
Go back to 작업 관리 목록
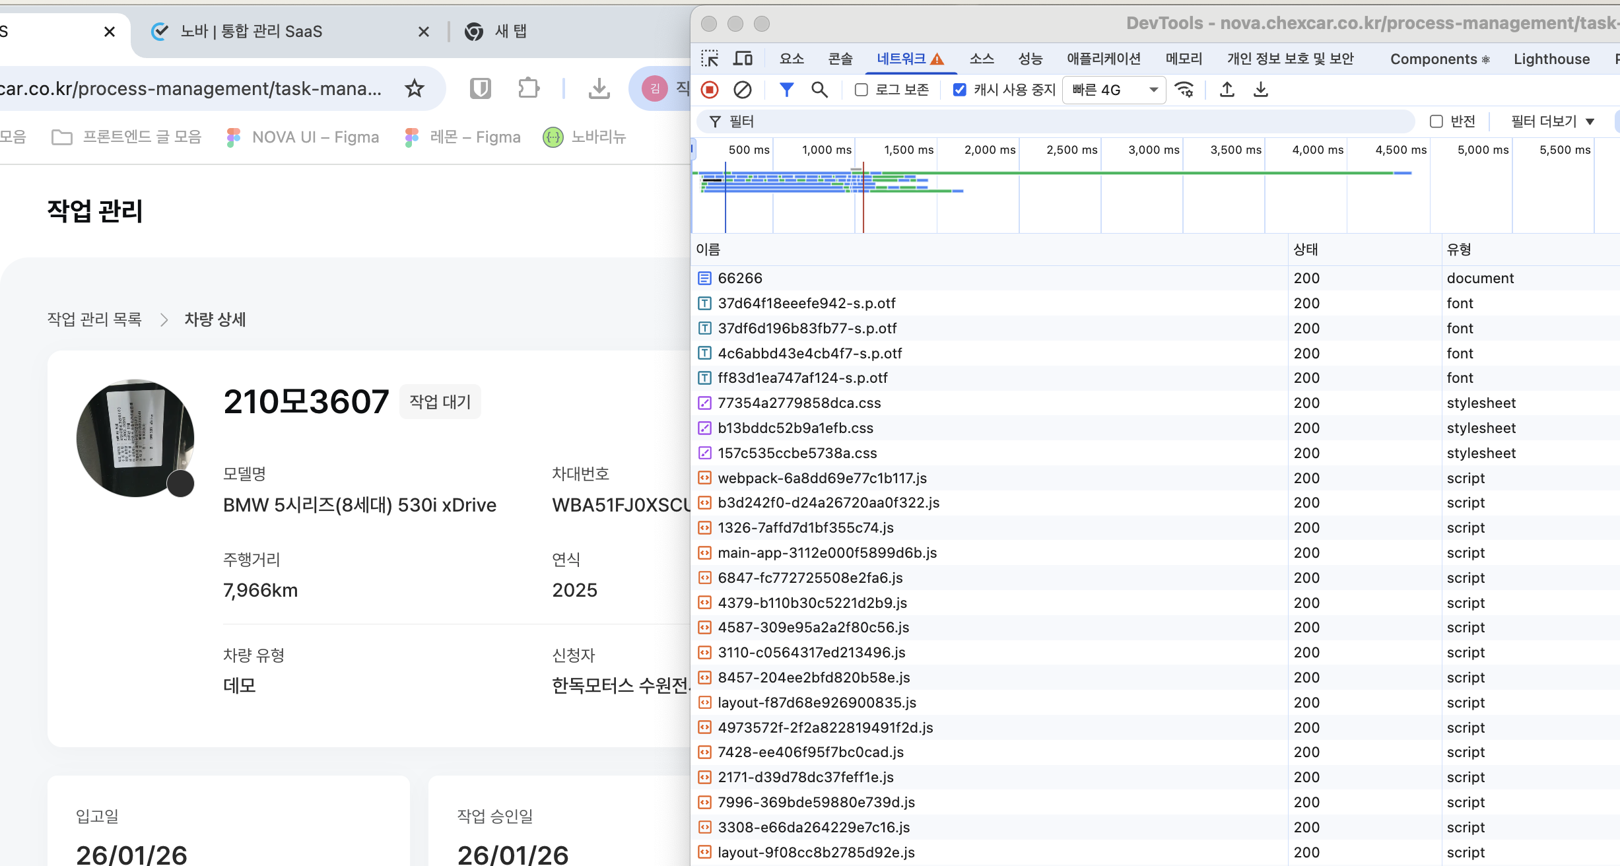94,319
